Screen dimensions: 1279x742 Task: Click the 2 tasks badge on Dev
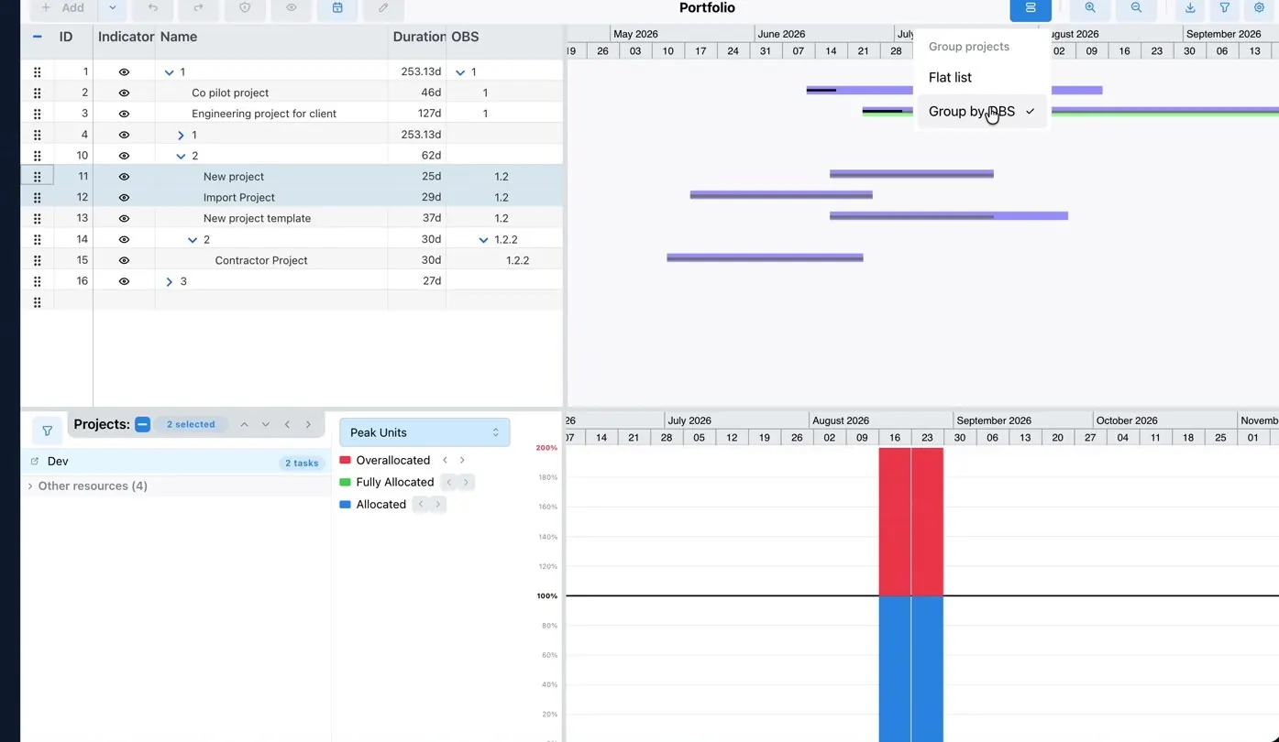302,463
